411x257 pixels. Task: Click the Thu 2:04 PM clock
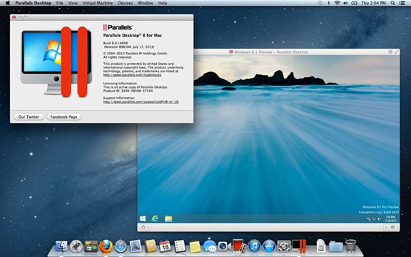coord(373,3)
